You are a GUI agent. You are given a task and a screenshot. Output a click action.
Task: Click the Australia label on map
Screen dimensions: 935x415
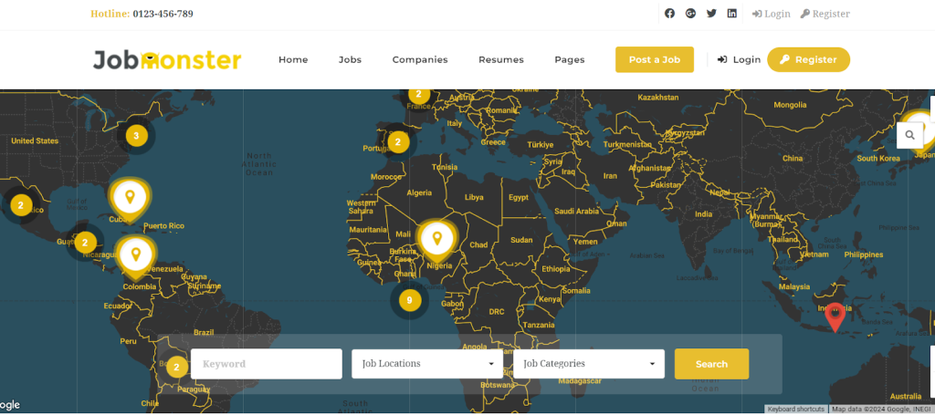click(x=905, y=397)
